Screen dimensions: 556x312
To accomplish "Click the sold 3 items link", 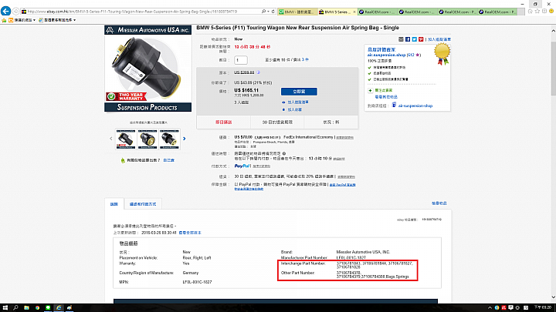I will (x=305, y=60).
